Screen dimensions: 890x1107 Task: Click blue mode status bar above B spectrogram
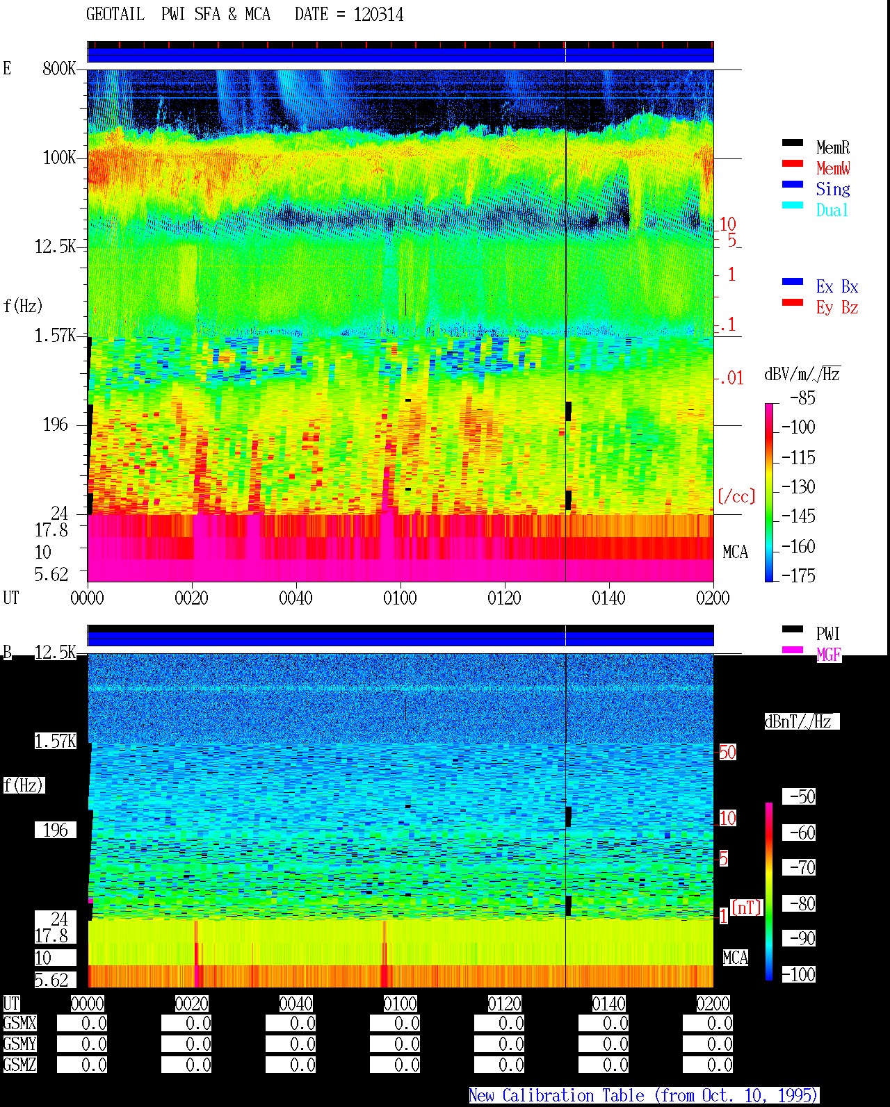pyautogui.click(x=400, y=639)
